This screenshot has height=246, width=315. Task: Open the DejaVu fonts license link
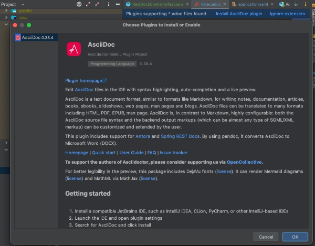[224, 172]
